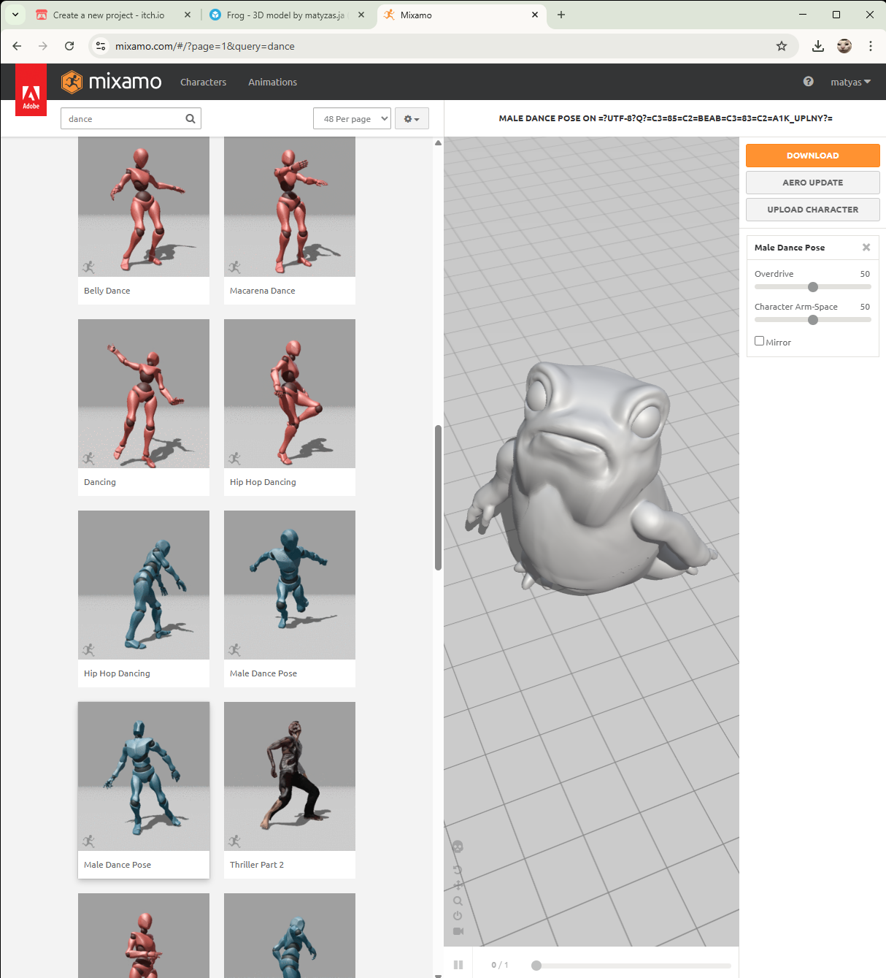
Task: Select the pan move icon in viewport
Action: coord(458,885)
